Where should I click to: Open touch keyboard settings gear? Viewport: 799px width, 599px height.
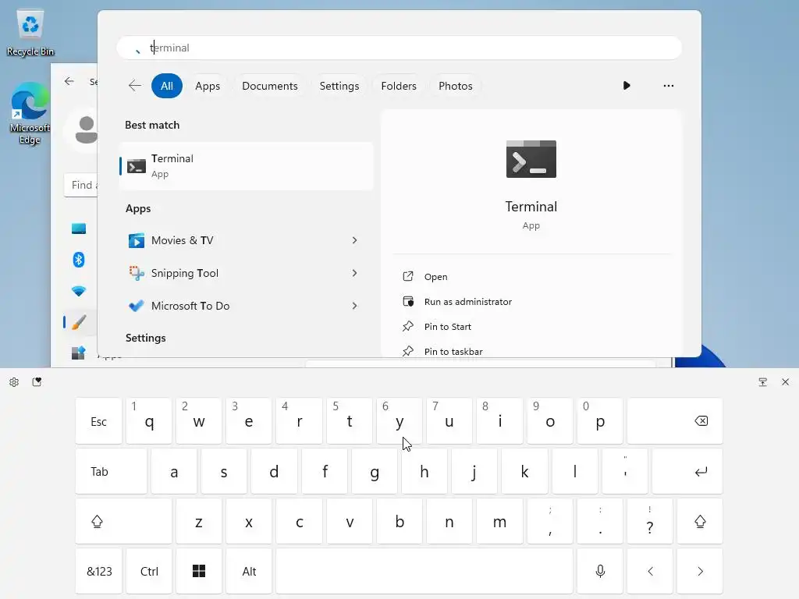[x=14, y=382]
